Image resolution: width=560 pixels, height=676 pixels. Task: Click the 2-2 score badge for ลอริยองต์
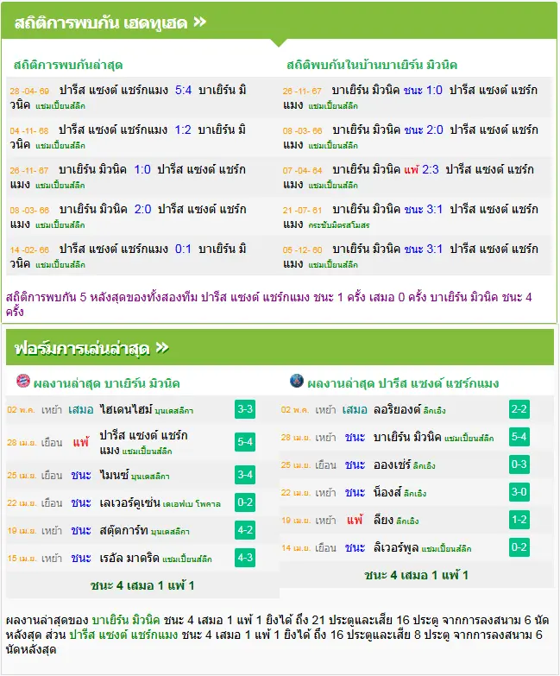519,408
